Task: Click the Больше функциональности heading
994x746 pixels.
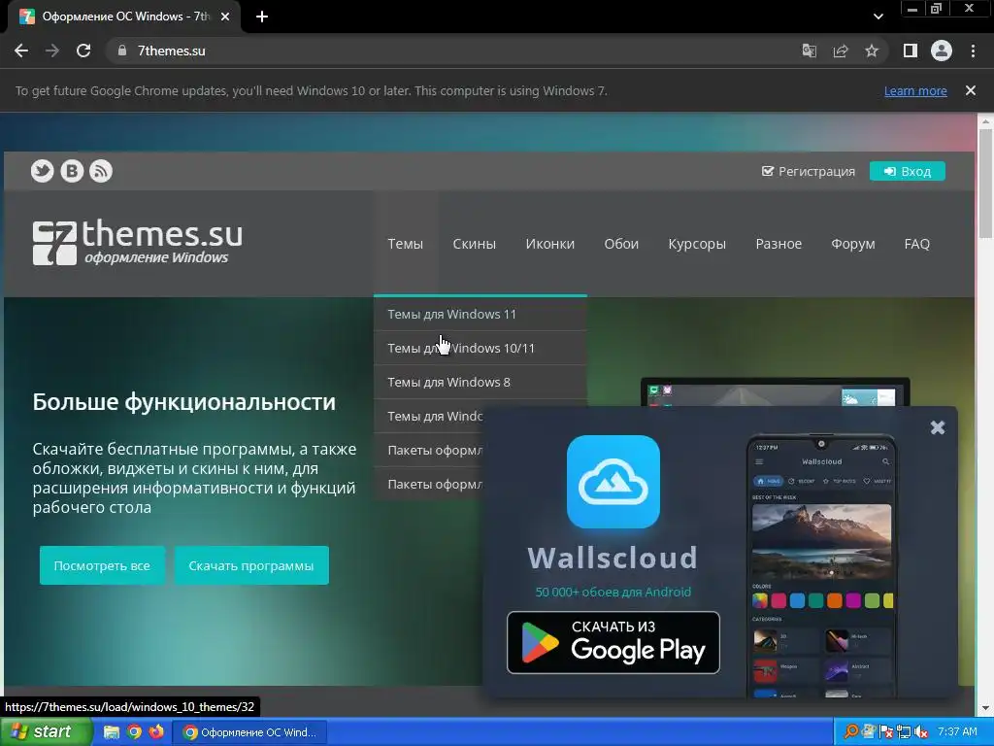Action: coord(183,402)
